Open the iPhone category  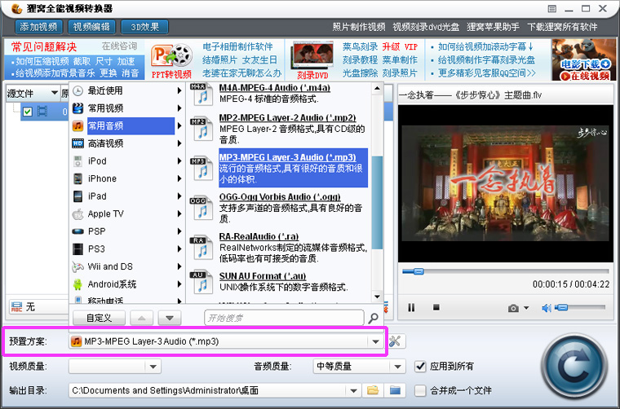(126, 178)
